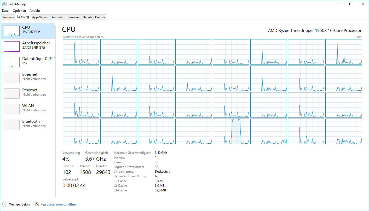Click the L1-Cache value 1,5 MB

pyautogui.click(x=160, y=181)
